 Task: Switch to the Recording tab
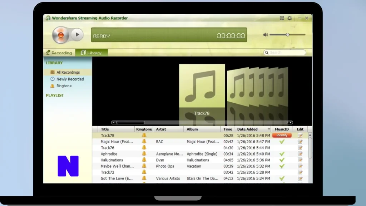click(x=59, y=53)
